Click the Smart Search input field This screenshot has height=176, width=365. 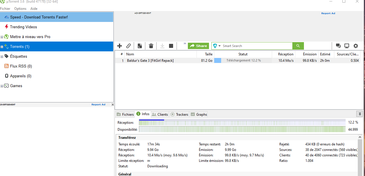click(257, 46)
